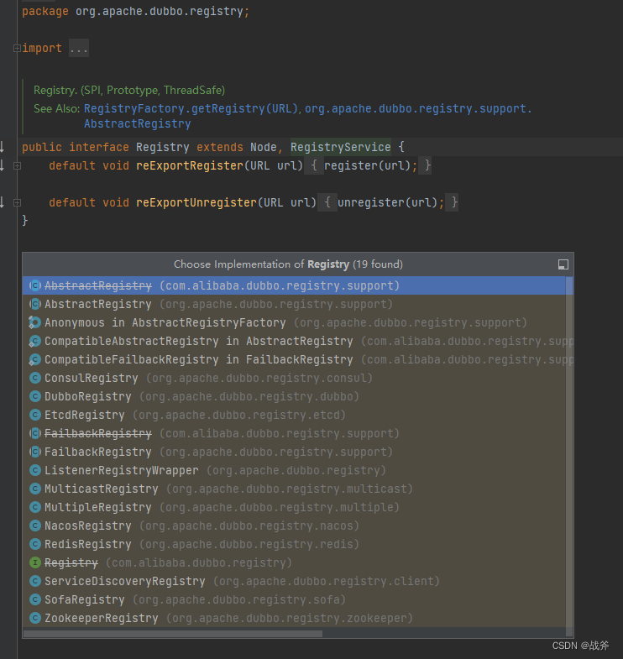623x659 pixels.
Task: Click CompatibleFailbackRegistry class icon
Action: tap(35, 359)
